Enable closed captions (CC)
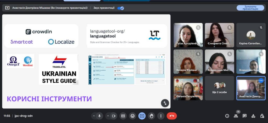The width and height of the screenshot is (268, 123). [x=123, y=116]
